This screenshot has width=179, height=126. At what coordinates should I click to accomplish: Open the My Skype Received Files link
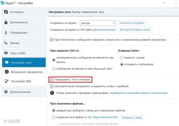click(103, 118)
